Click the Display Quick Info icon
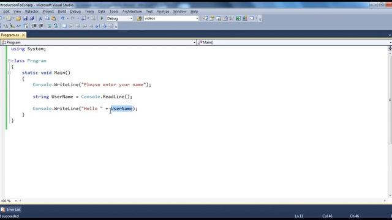This screenshot has height=220, width=392. (12, 26)
